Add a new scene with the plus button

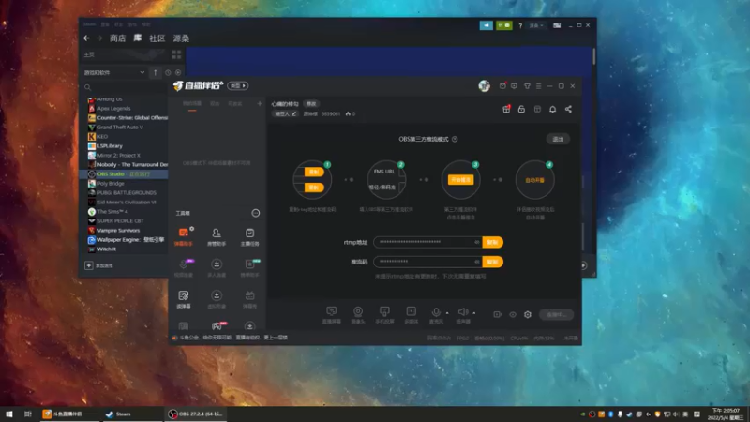point(260,103)
